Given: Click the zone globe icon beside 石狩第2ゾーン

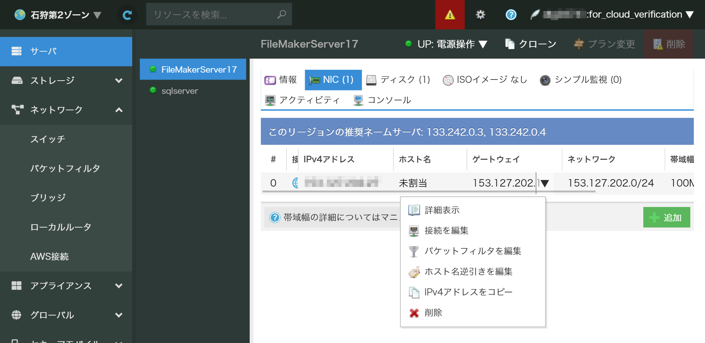Looking at the screenshot, I should (20, 14).
